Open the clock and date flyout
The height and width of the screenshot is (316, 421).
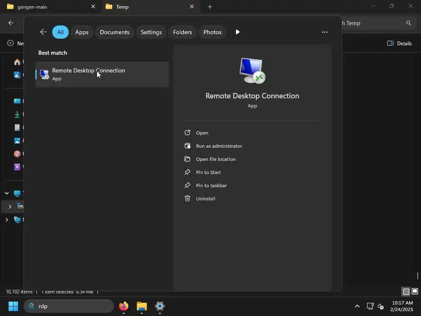[x=402, y=306]
